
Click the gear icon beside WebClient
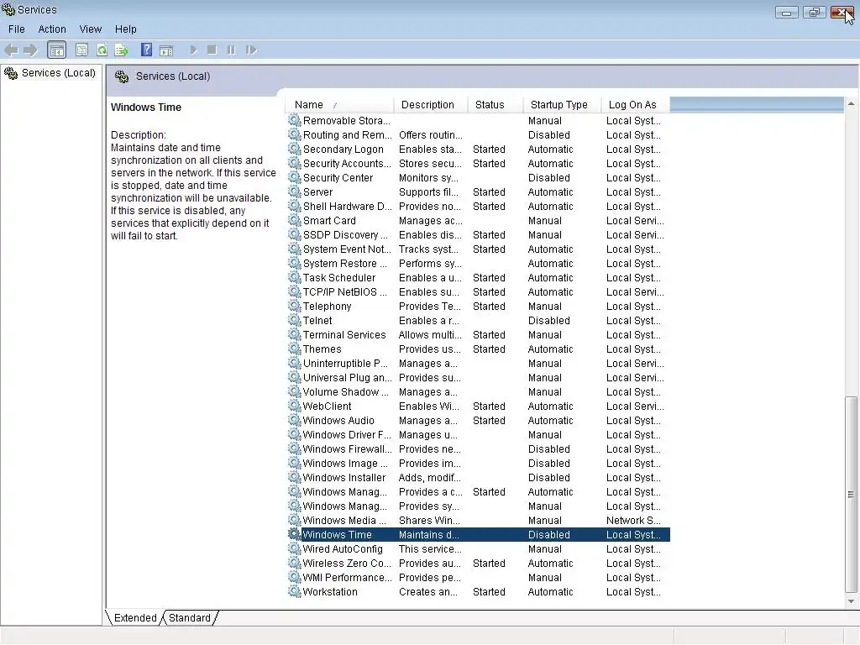[x=295, y=406]
